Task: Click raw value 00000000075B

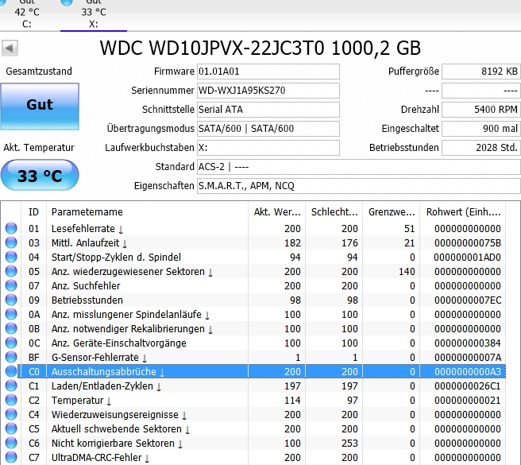Action: [468, 242]
